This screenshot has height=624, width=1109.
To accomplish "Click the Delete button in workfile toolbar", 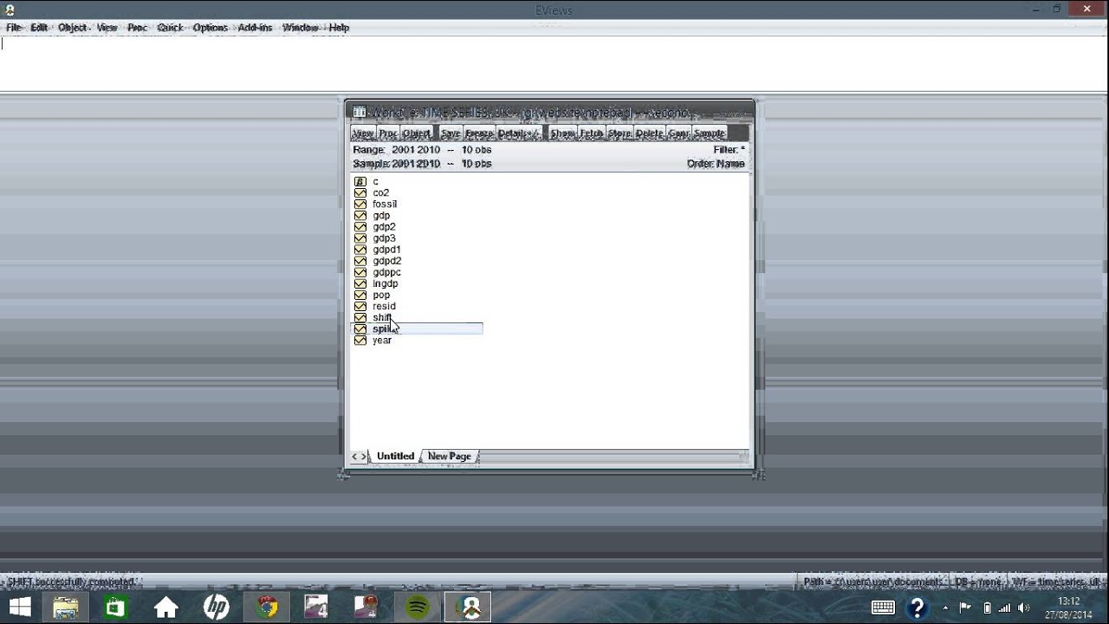I will [649, 133].
